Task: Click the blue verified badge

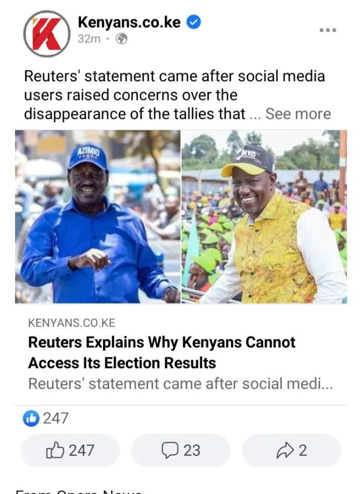Action: (194, 23)
